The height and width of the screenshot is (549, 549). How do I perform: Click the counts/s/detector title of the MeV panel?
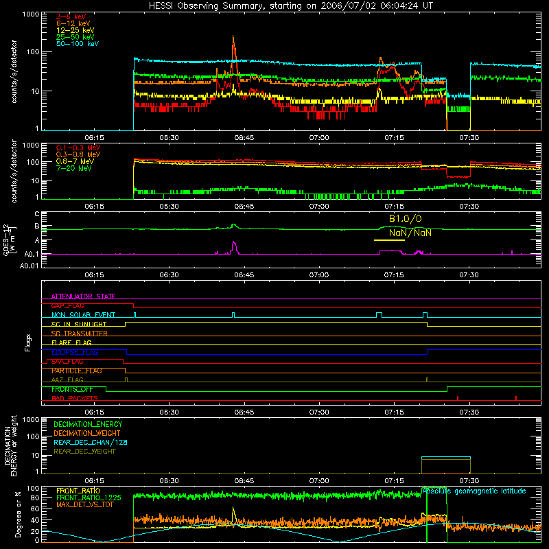pyautogui.click(x=14, y=171)
